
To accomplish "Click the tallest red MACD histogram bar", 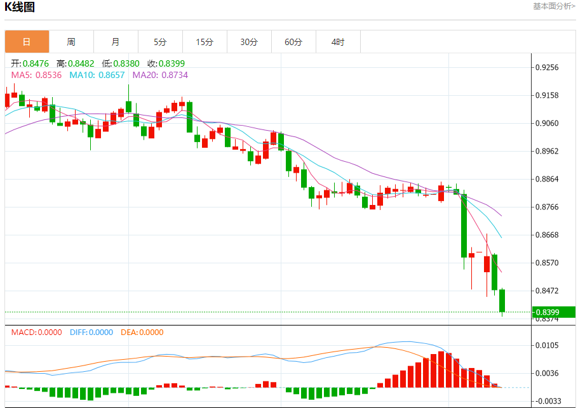I will 441,369.
